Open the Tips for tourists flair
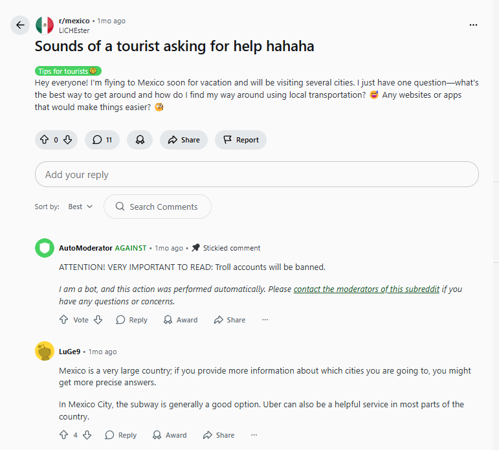Screen dimensions: 499x450 (x=68, y=71)
